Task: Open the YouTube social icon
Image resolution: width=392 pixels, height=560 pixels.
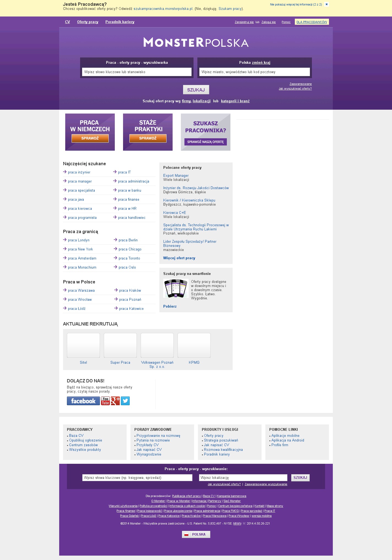Action: click(105, 401)
